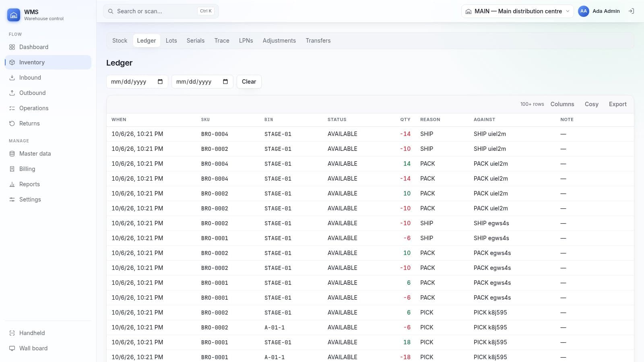Click the Returns circular-arrow icon
This screenshot has height=362, width=644.
(x=12, y=123)
